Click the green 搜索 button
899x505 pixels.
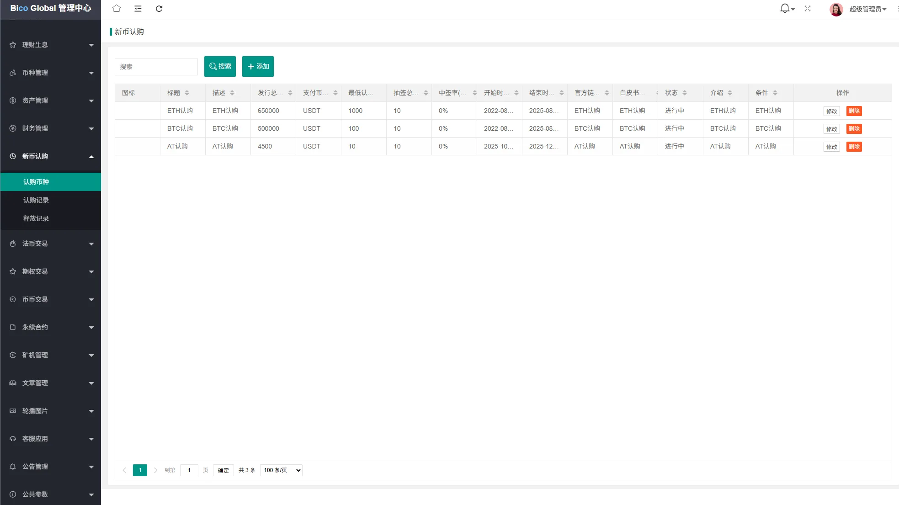[220, 66]
